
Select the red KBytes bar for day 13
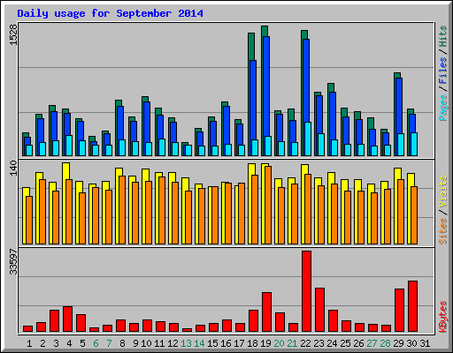(x=187, y=330)
